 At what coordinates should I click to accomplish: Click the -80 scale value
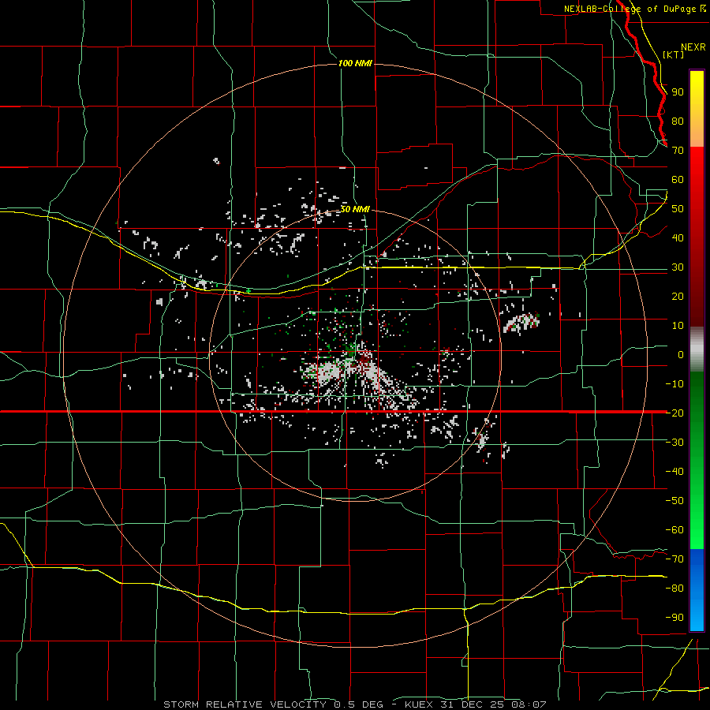click(674, 589)
